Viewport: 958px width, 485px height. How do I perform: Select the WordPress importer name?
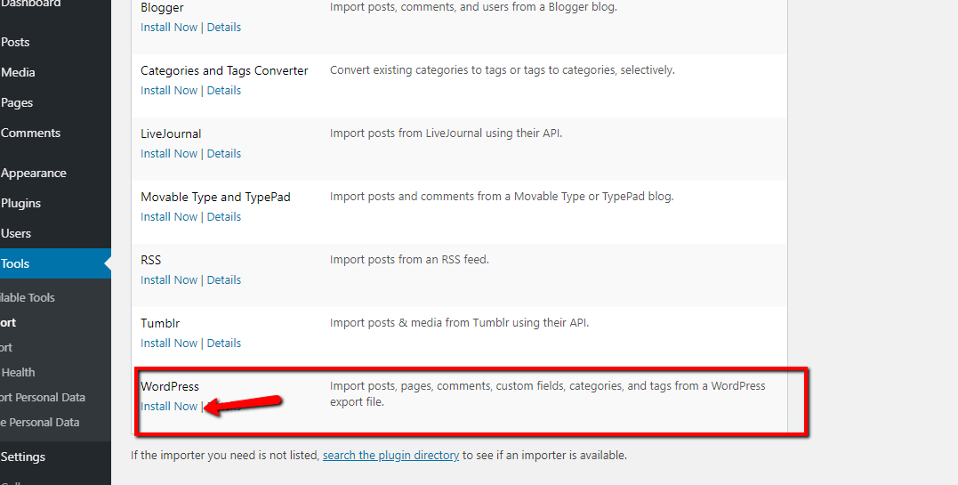(x=170, y=386)
